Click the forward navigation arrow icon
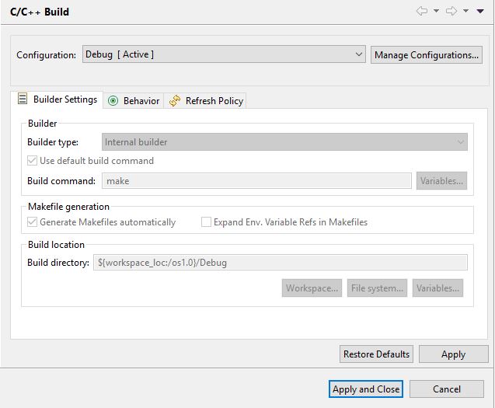 [451, 12]
